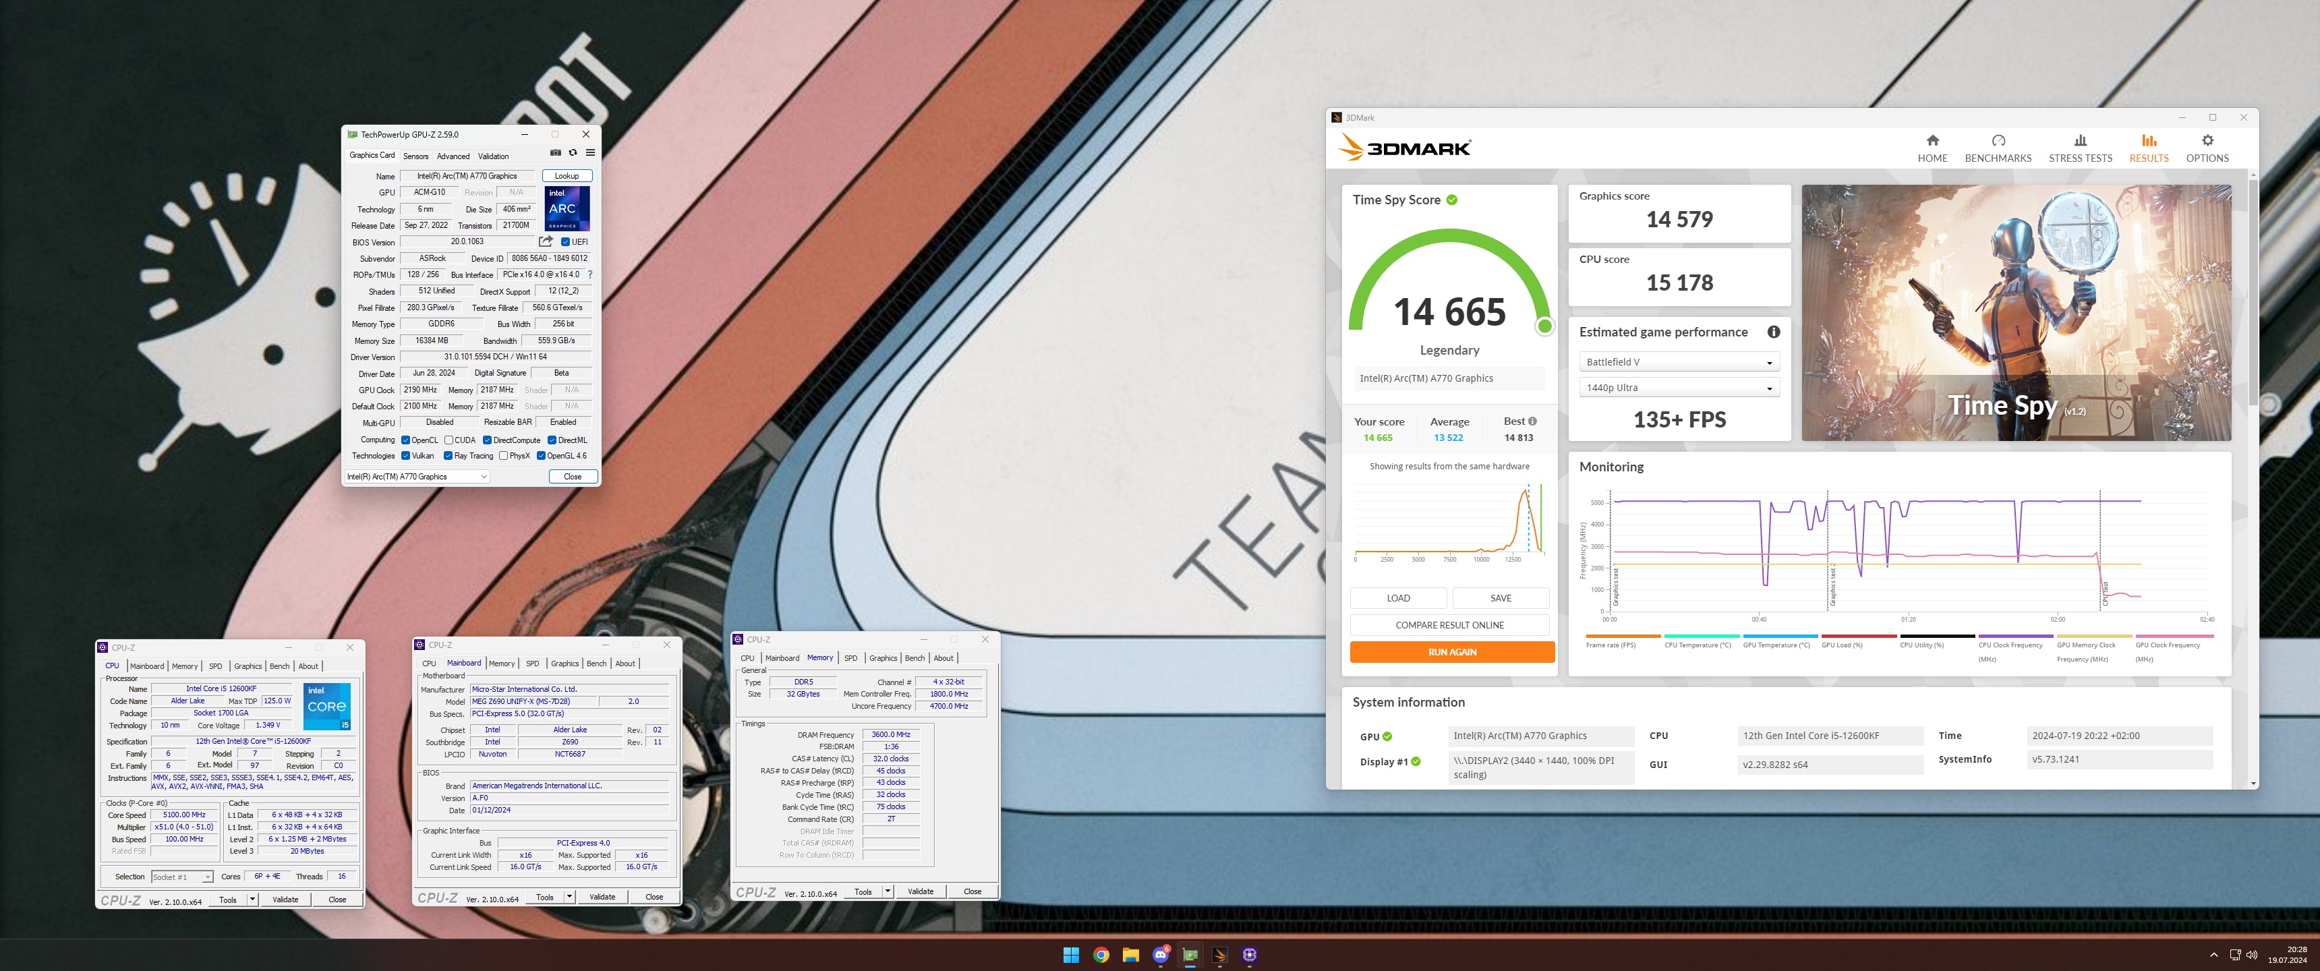Click the Intel Core i5 logo in CPU-Z

pos(327,707)
